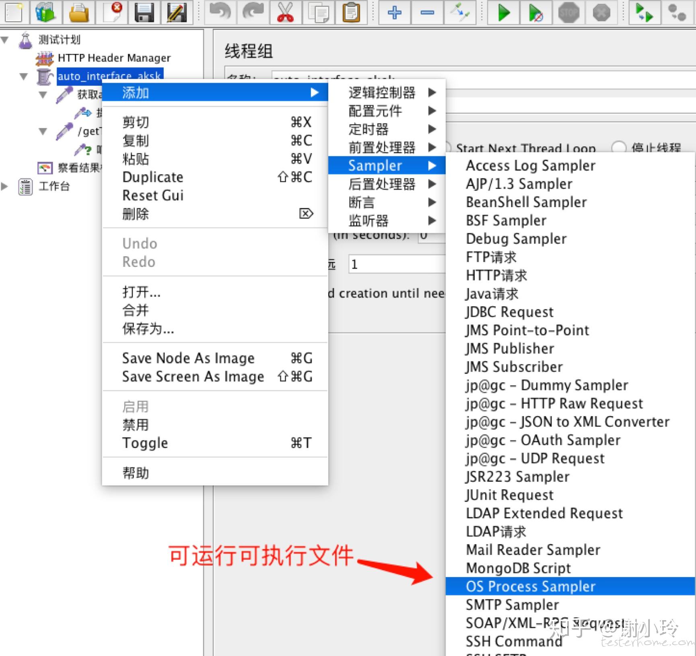The height and width of the screenshot is (656, 696).
Task: Select the 'Start no pauses' run icon
Action: pos(535,13)
